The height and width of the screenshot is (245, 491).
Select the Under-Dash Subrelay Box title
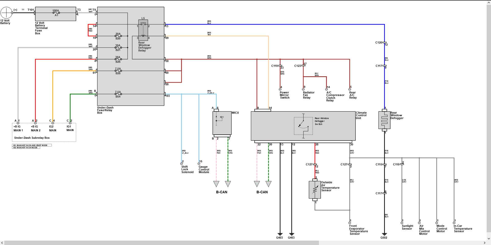pyautogui.click(x=32, y=138)
